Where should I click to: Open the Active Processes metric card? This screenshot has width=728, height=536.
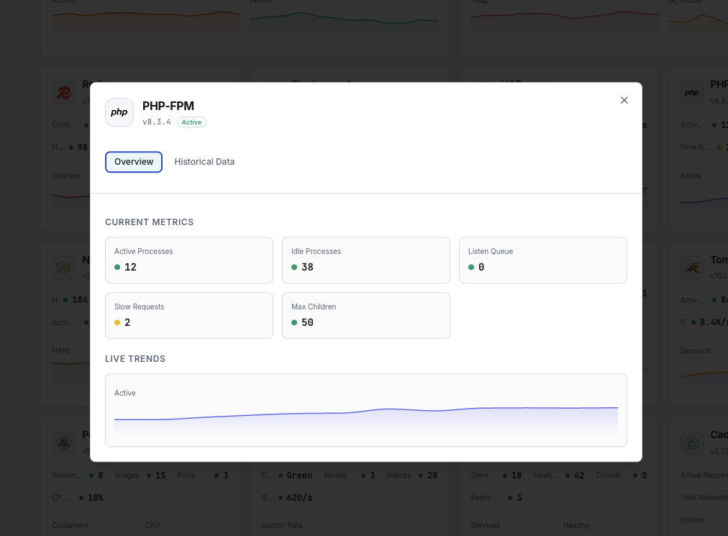(188, 260)
